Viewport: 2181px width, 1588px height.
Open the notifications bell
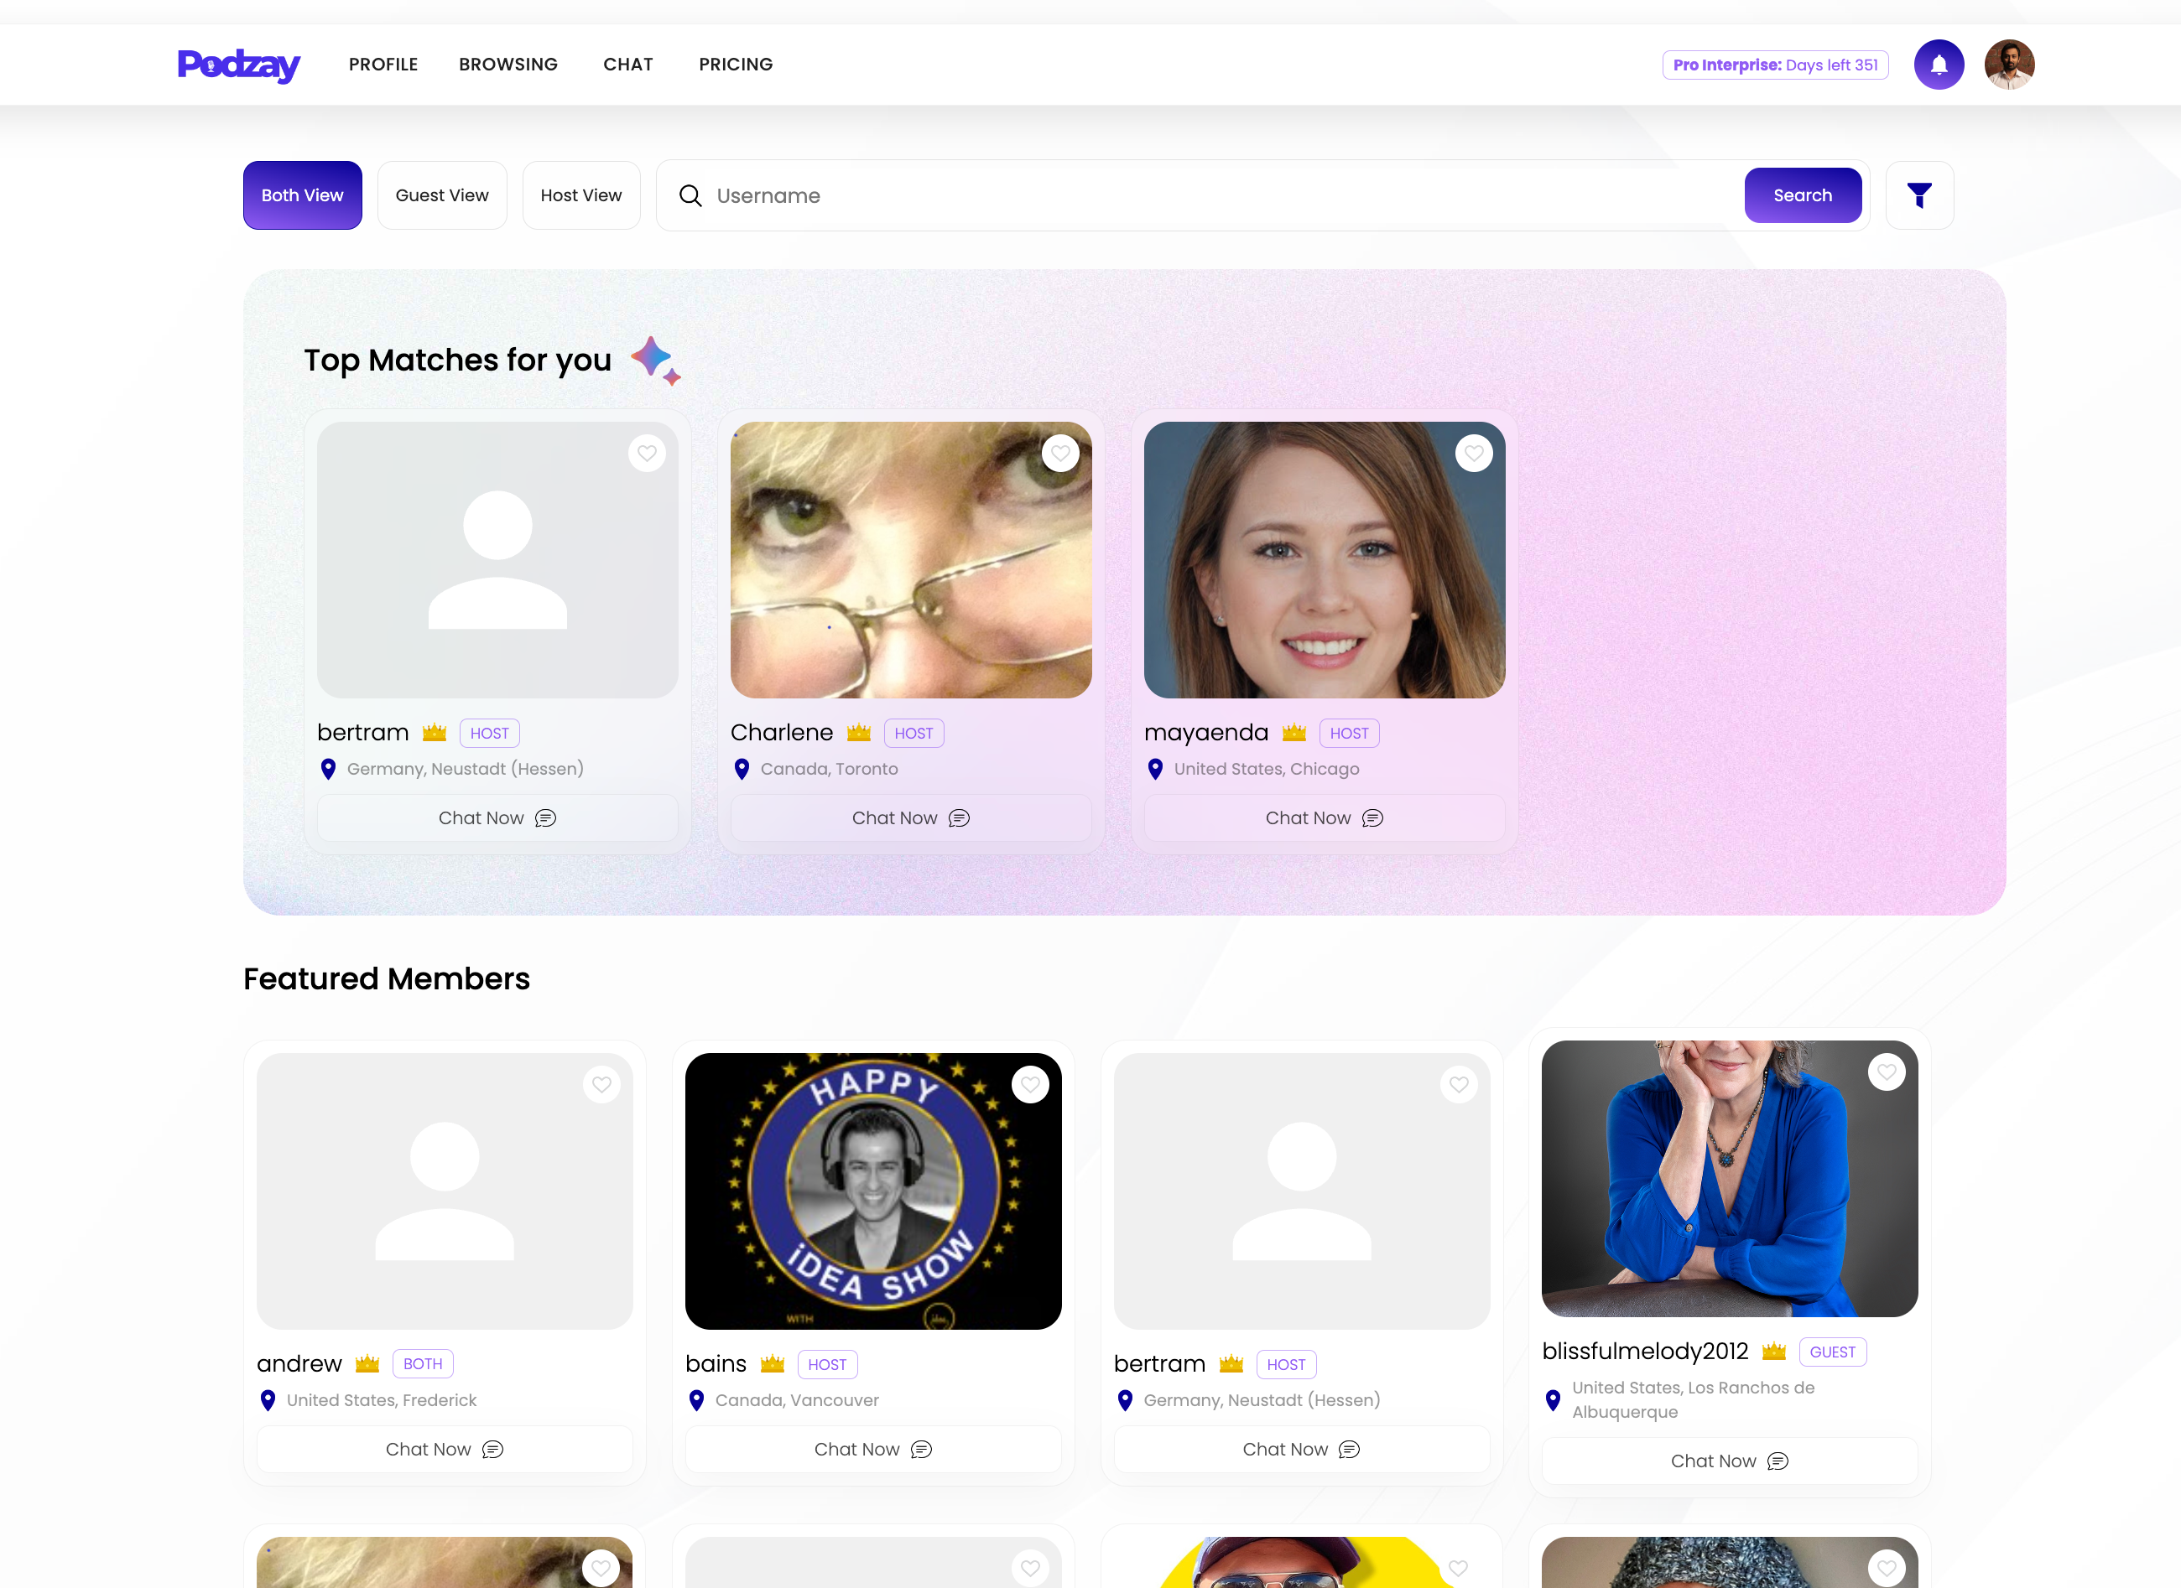tap(1938, 65)
